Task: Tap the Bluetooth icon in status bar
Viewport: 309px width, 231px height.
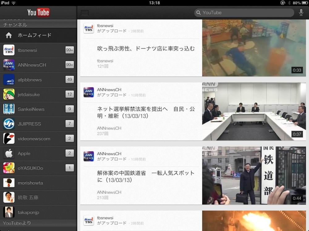Action: tap(289, 3)
